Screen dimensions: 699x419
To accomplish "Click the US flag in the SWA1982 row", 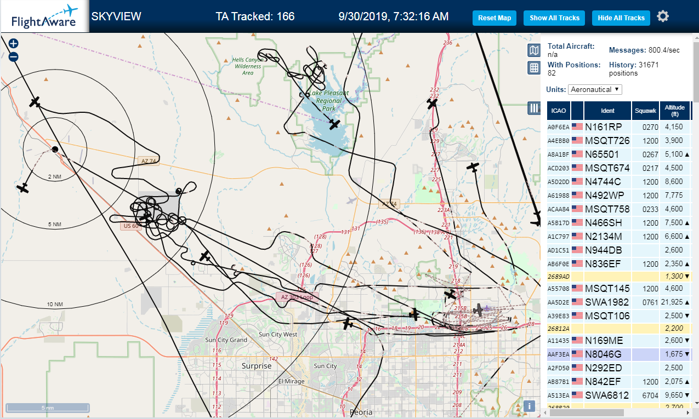I will (577, 302).
